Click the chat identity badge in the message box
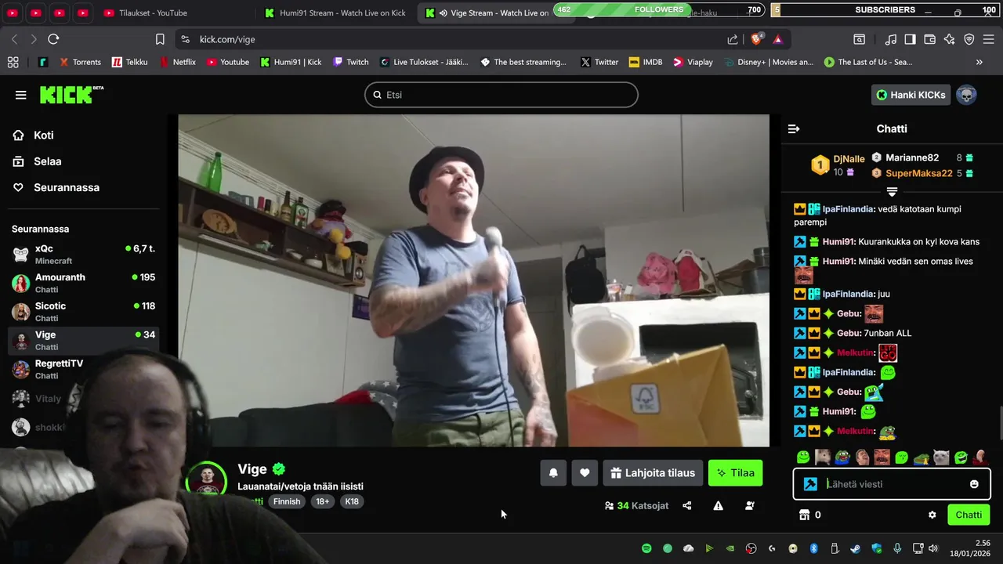1003x564 pixels. tap(810, 484)
